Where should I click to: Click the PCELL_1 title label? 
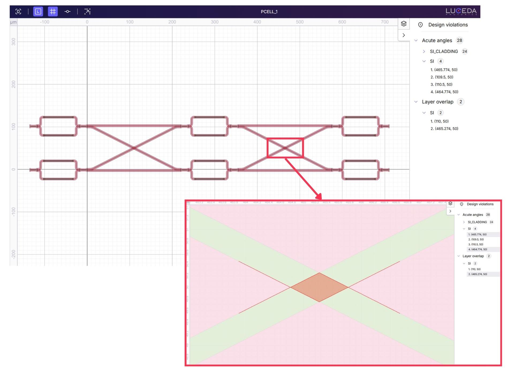pyautogui.click(x=269, y=12)
